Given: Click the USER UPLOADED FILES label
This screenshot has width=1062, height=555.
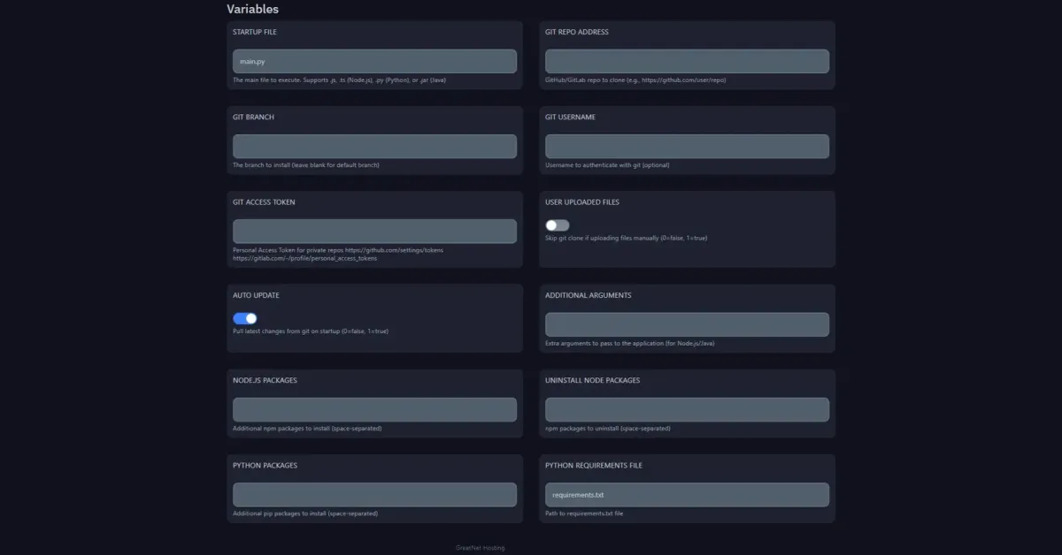Looking at the screenshot, I should click(582, 201).
